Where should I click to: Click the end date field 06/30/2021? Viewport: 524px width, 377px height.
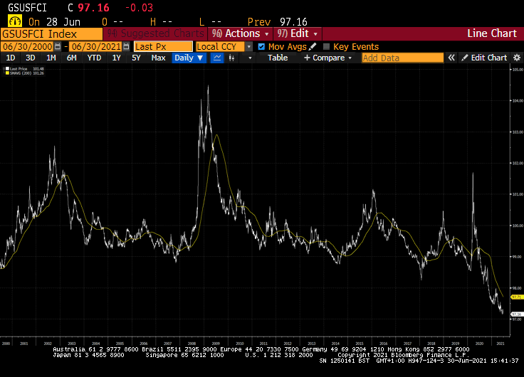tap(96, 46)
